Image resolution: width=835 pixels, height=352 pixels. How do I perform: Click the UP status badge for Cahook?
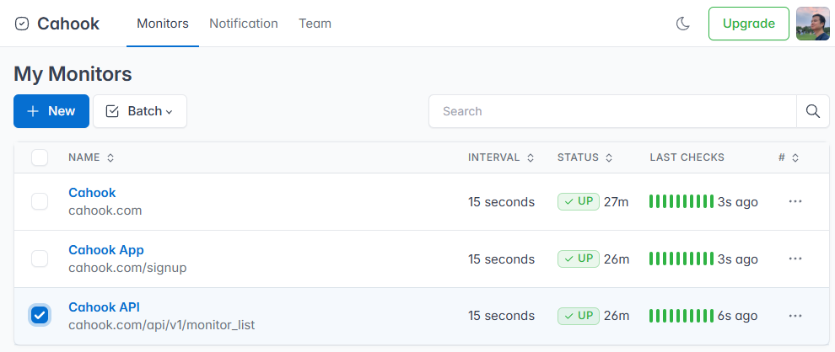579,201
